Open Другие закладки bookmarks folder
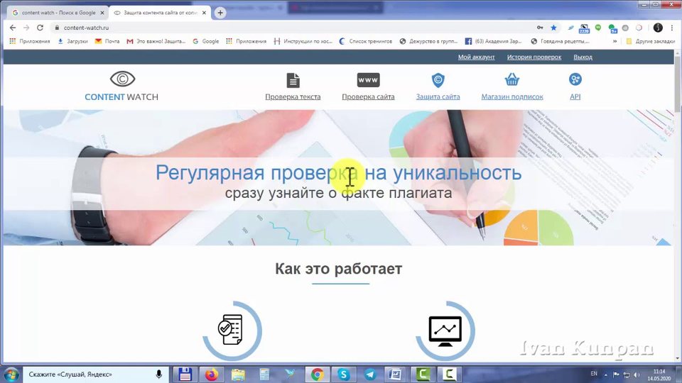 pyautogui.click(x=651, y=41)
